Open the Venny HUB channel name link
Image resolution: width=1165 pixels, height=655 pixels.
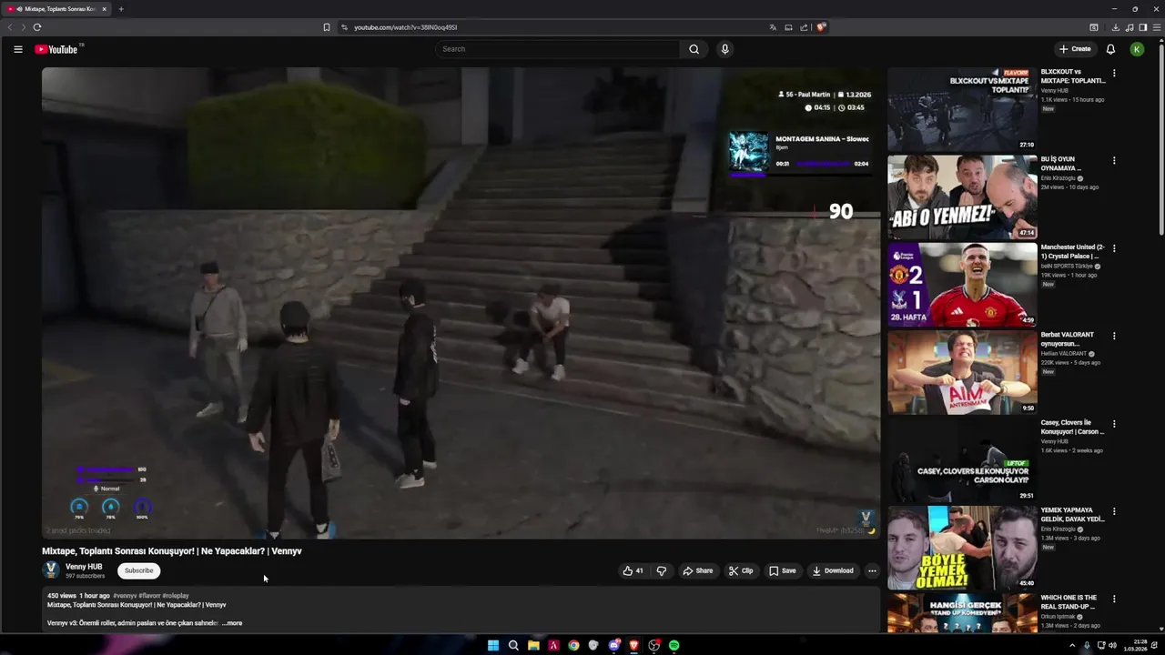[x=84, y=567]
